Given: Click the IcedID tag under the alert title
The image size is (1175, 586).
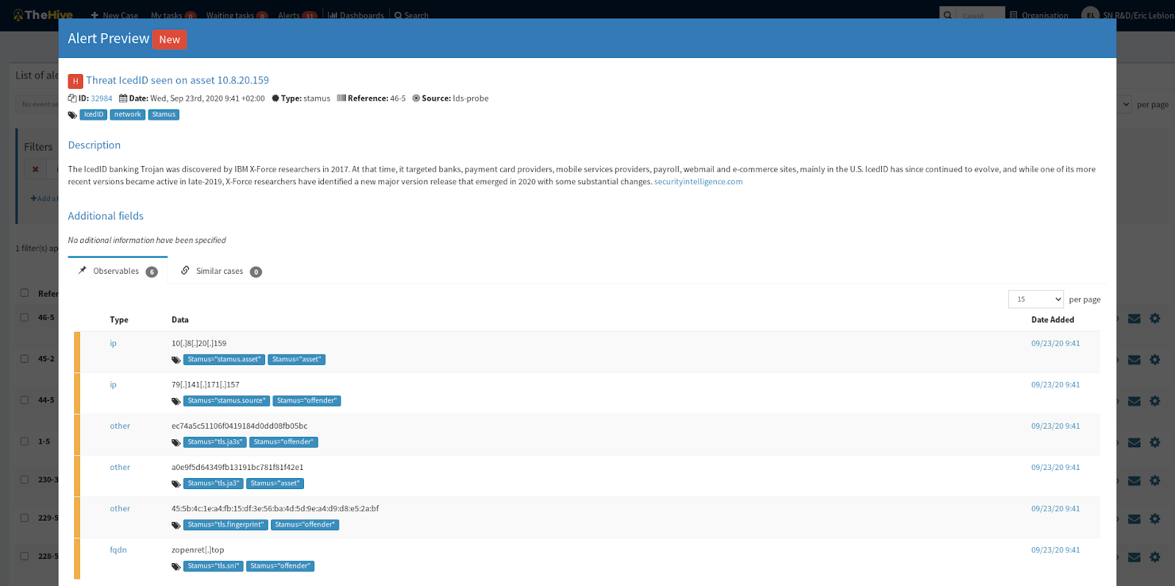Looking at the screenshot, I should click(x=93, y=115).
